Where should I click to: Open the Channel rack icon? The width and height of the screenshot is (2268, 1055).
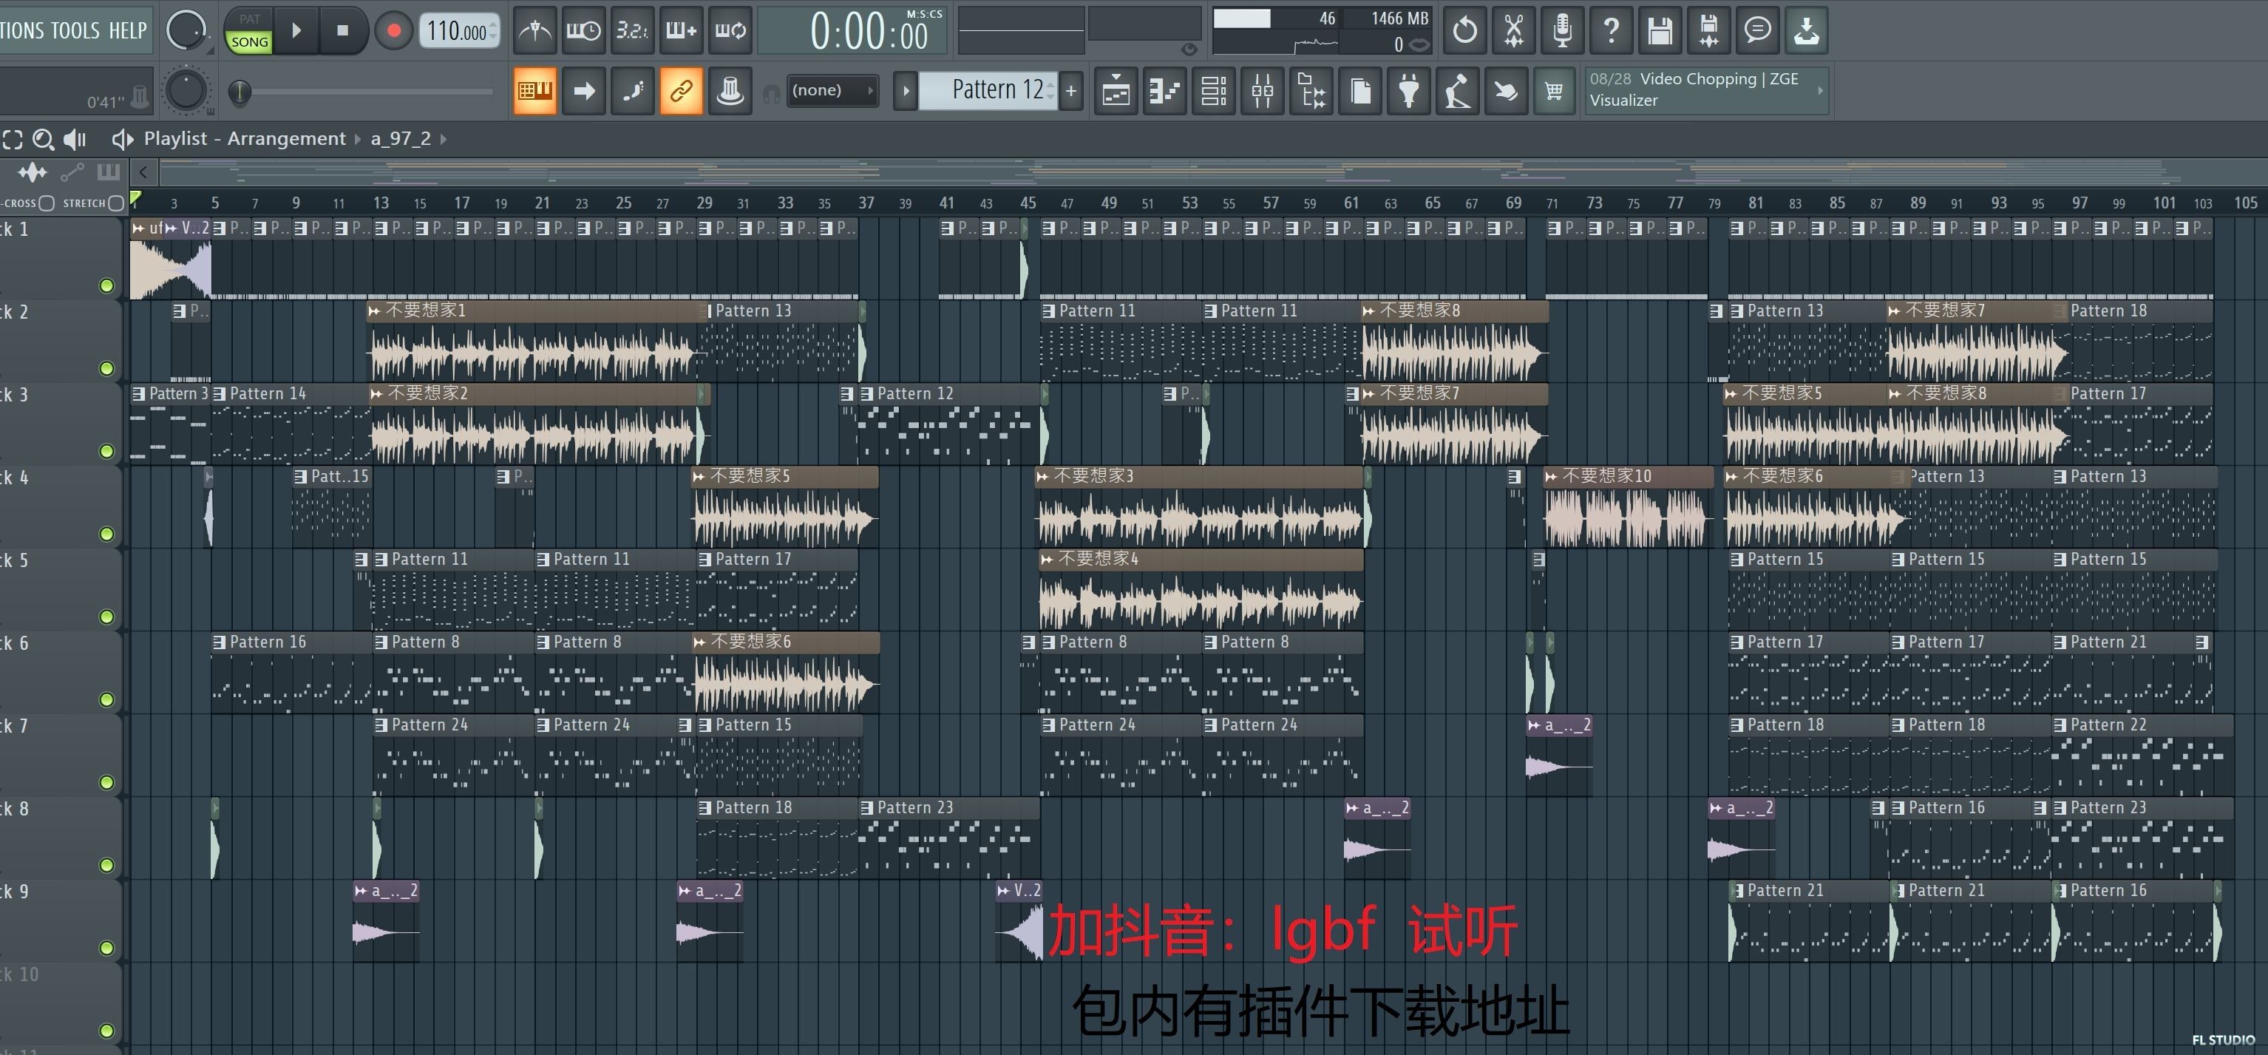[1214, 89]
